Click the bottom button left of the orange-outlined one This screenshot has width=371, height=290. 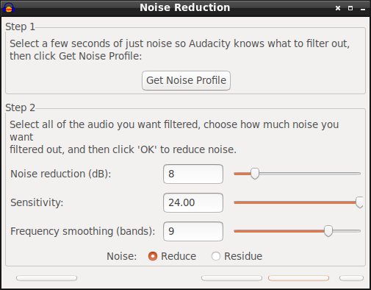(231, 278)
